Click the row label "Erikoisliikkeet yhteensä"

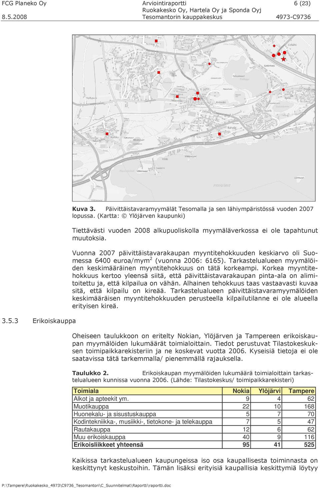coord(108,445)
